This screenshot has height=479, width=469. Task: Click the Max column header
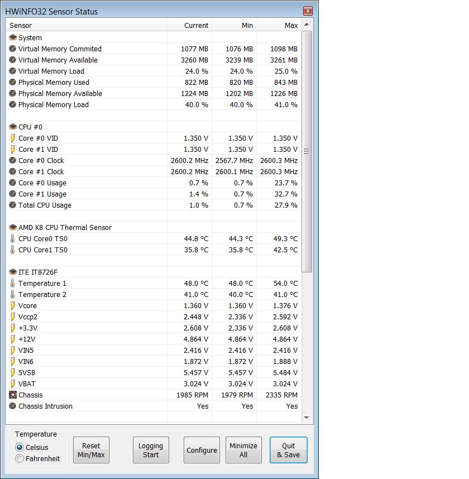tap(279, 25)
